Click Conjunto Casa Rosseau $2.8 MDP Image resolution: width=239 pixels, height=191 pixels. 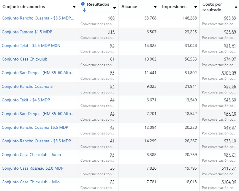(x=32, y=168)
